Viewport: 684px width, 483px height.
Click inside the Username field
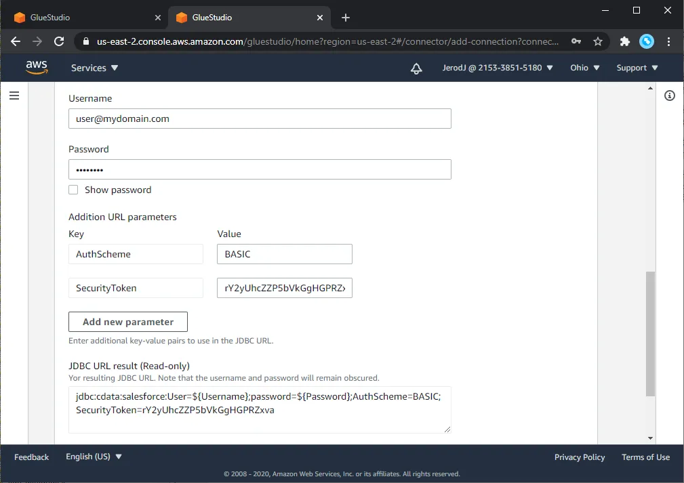click(260, 119)
